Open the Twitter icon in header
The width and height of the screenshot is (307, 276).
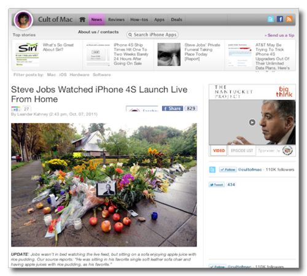(x=271, y=19)
